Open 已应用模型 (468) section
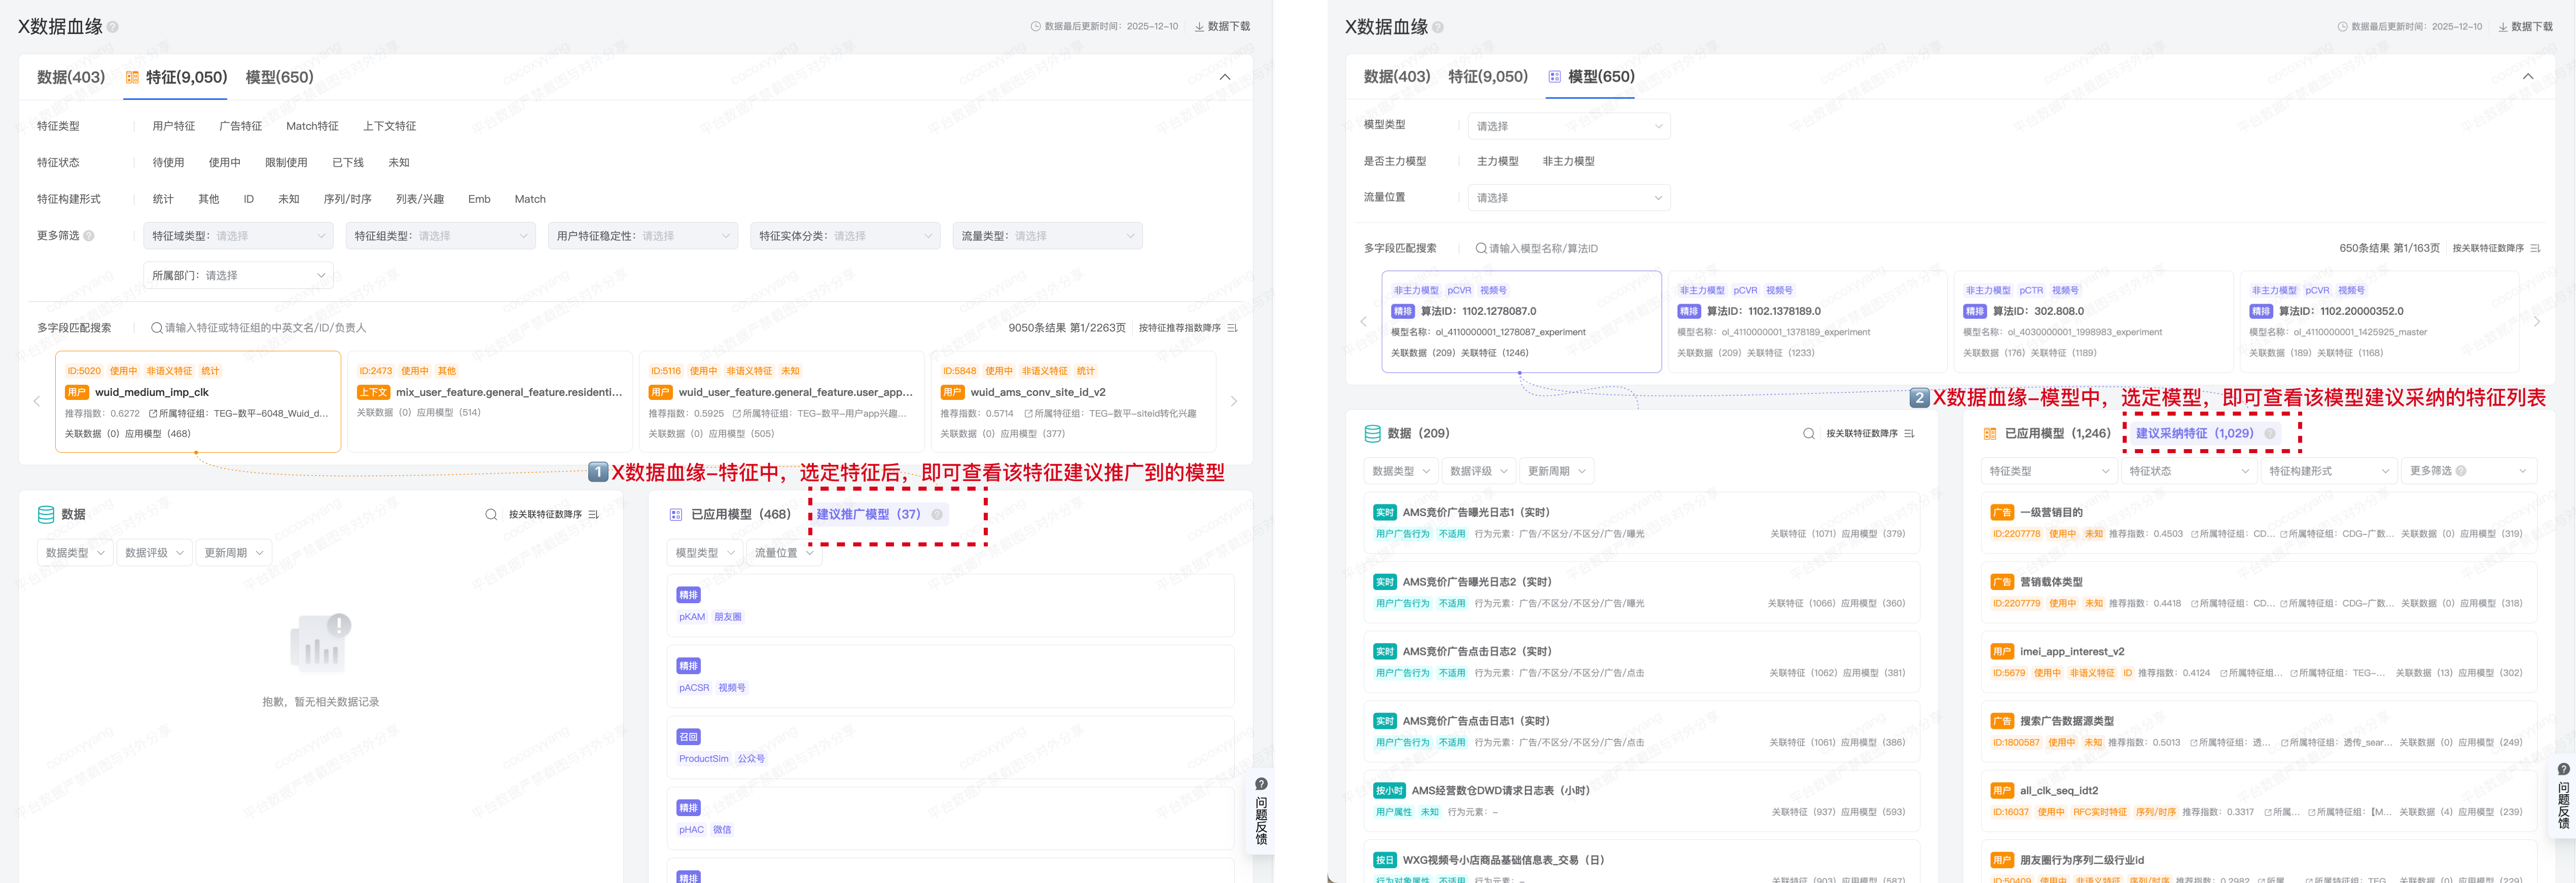 pos(740,514)
